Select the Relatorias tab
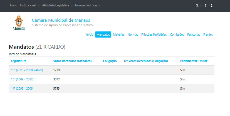Image resolution: width=230 pixels, height=116 pixels. tap(194, 34)
